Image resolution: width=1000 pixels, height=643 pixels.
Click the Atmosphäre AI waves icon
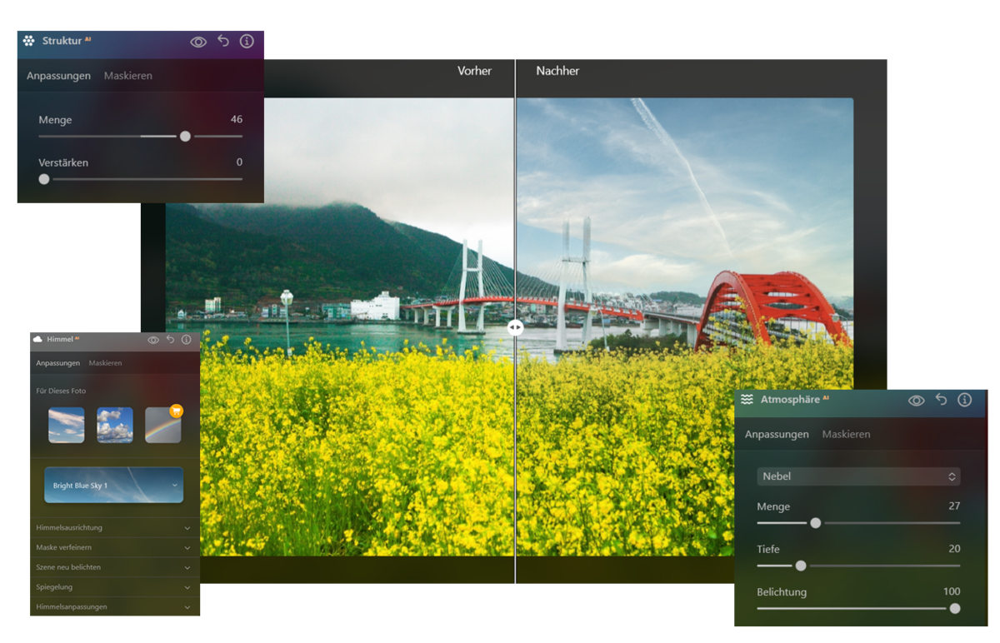tap(747, 400)
